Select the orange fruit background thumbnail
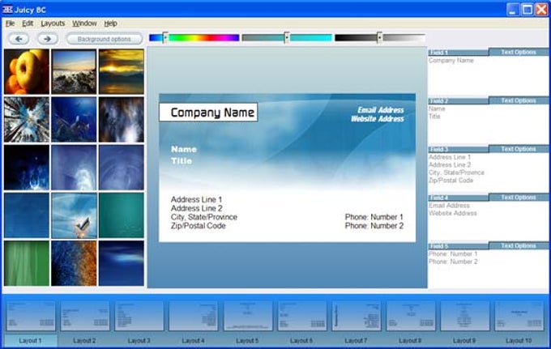 tap(27, 71)
